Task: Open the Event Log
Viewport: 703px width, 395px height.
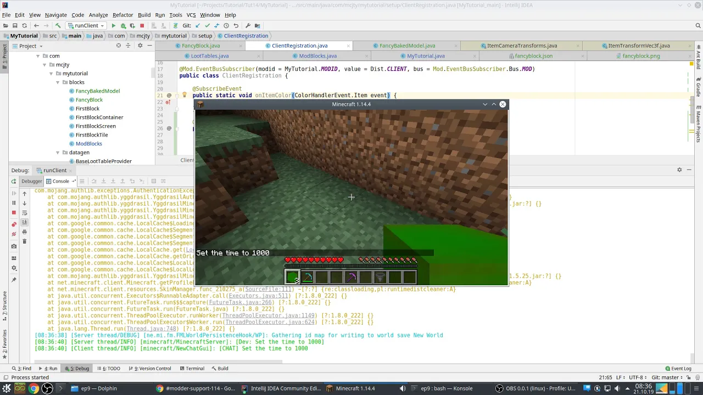Action: tap(678, 369)
